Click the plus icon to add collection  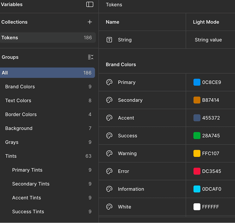coord(90,22)
